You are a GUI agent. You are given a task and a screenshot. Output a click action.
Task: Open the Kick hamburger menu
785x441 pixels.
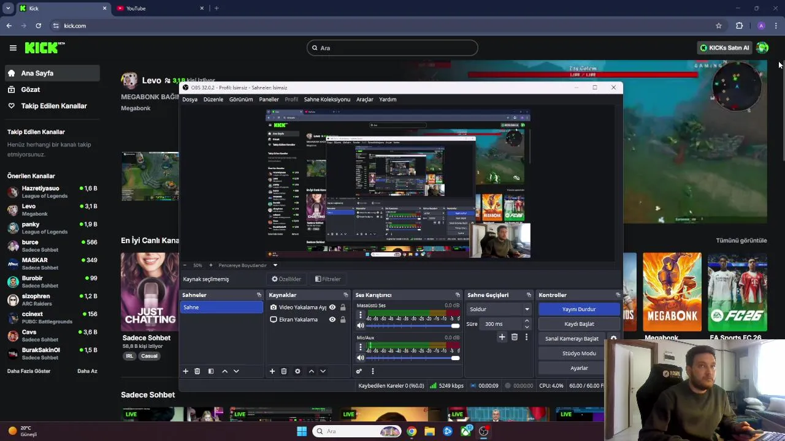click(x=13, y=48)
